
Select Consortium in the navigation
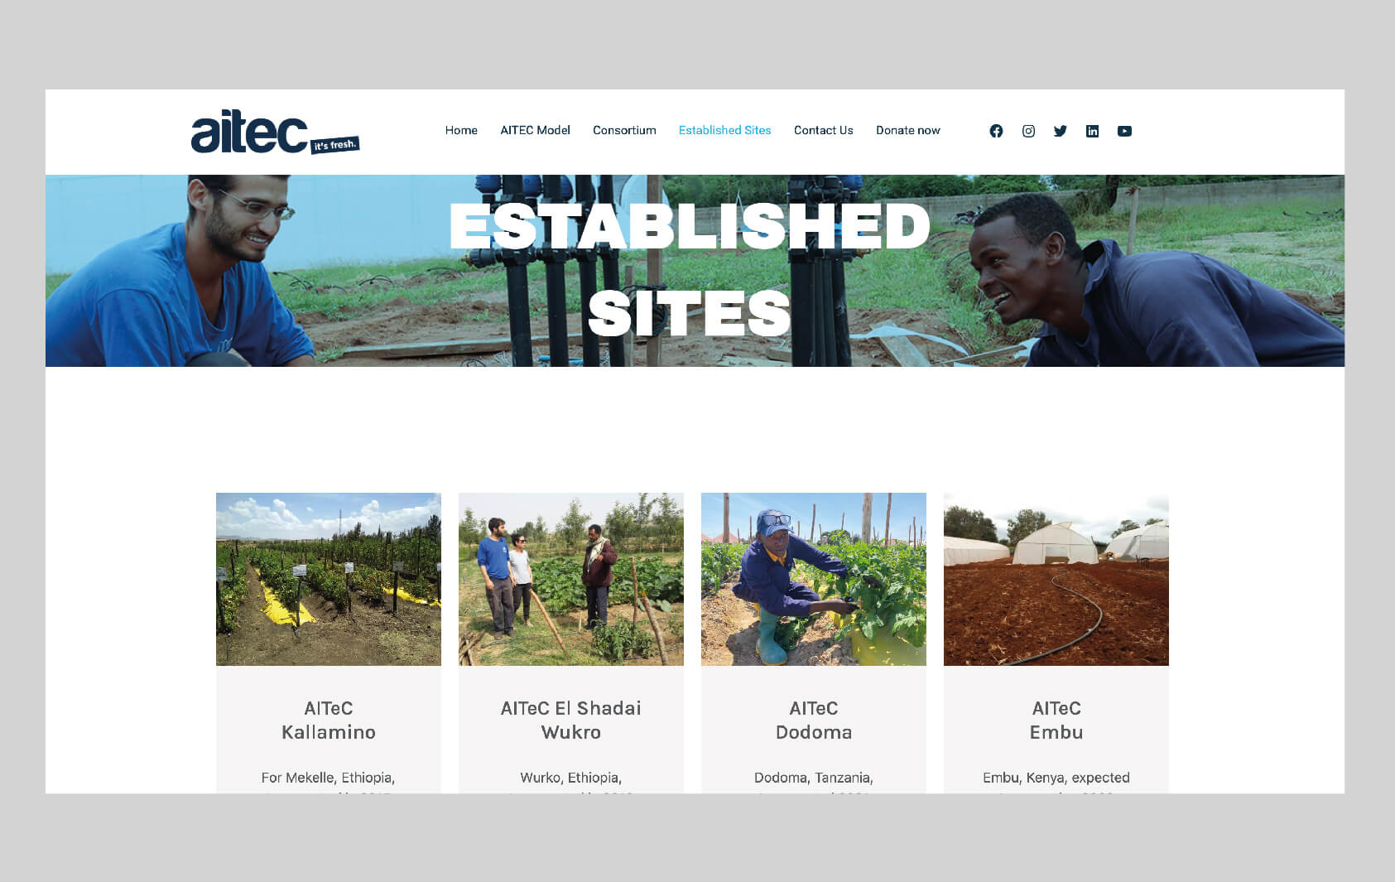point(624,130)
